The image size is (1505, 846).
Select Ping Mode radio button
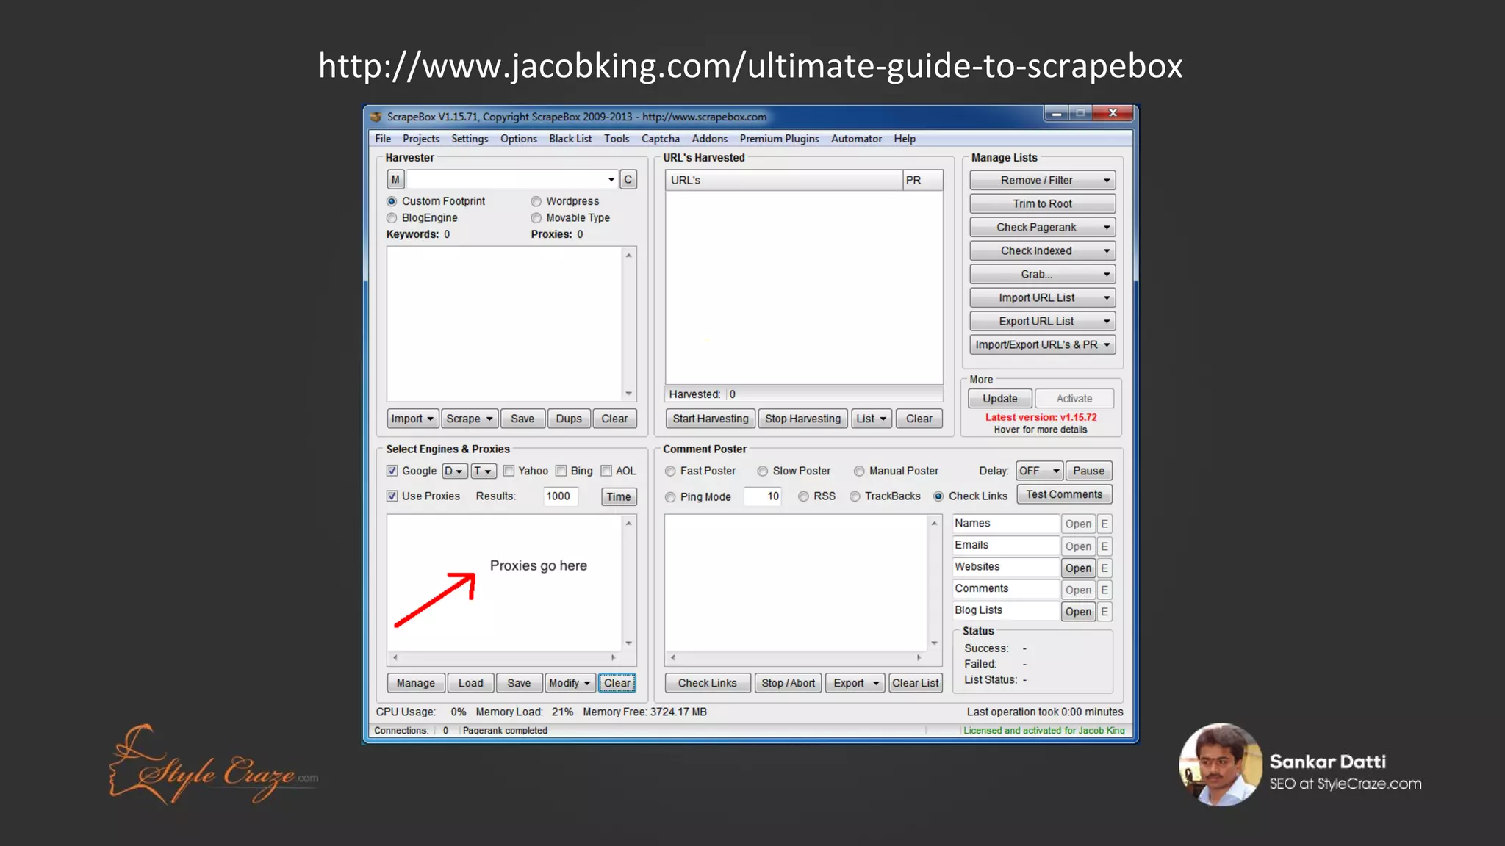click(670, 497)
